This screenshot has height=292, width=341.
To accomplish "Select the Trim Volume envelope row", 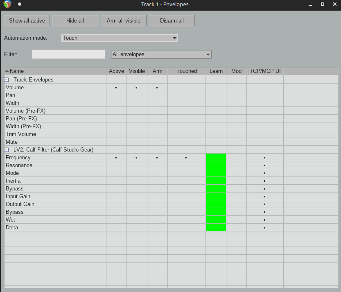I will (21, 134).
